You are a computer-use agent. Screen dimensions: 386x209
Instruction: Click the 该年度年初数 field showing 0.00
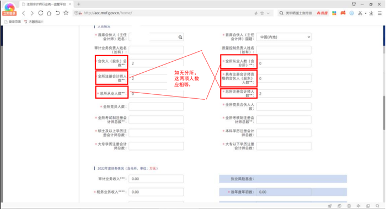284,192
